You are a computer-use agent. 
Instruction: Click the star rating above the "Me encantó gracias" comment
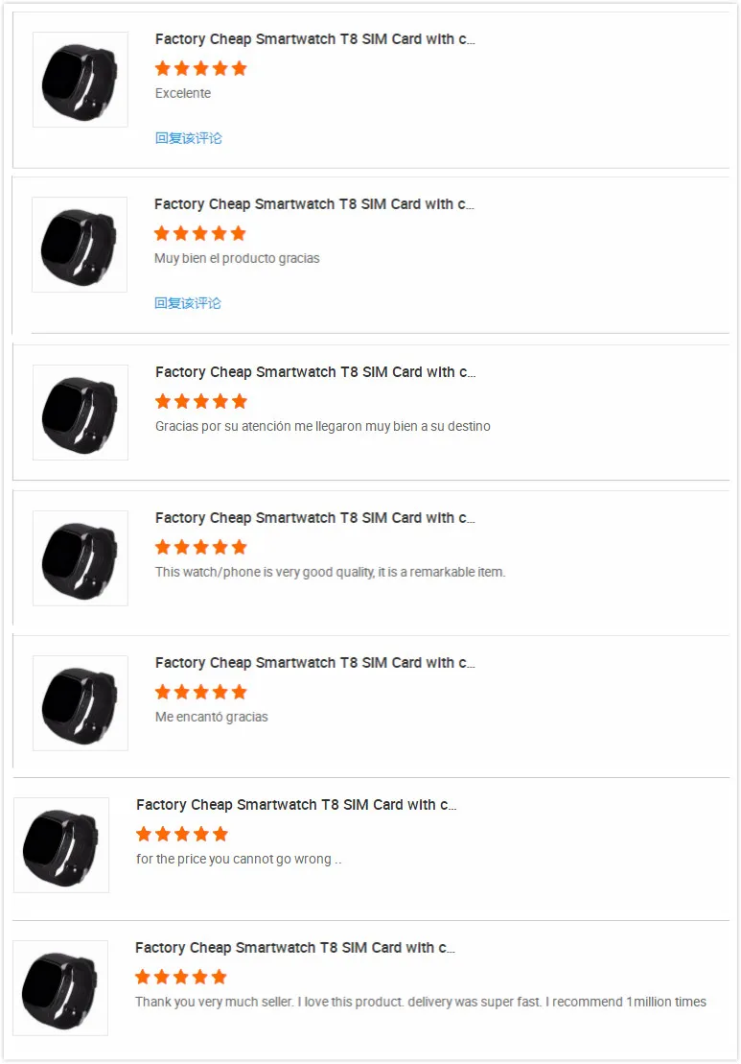(x=201, y=692)
